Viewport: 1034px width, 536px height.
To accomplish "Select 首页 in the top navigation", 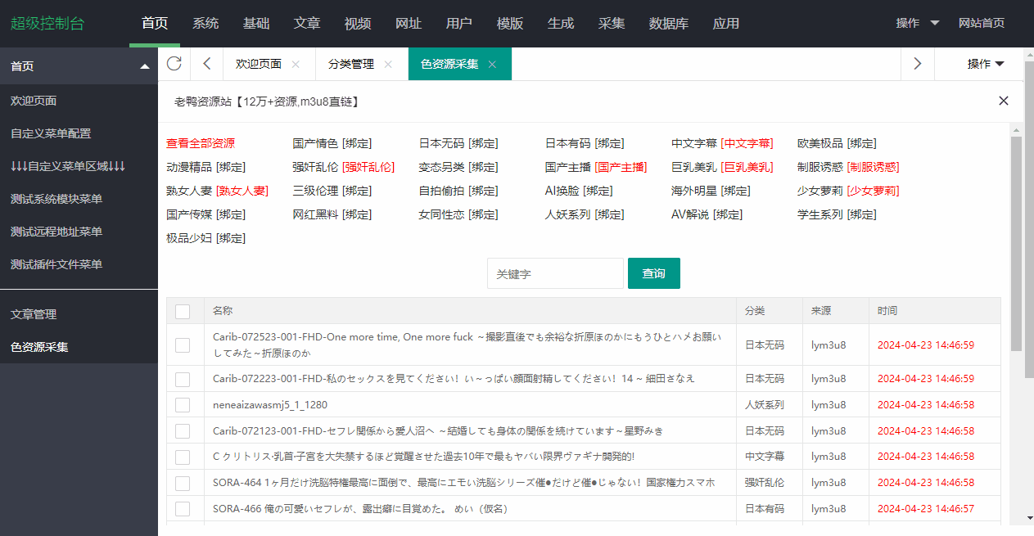I will (x=155, y=23).
